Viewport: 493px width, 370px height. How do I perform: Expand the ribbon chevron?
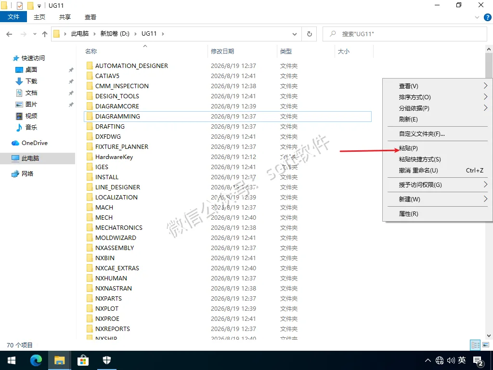[x=477, y=17]
